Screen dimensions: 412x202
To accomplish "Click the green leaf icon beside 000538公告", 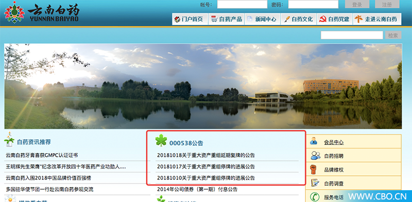I will coord(161,140).
